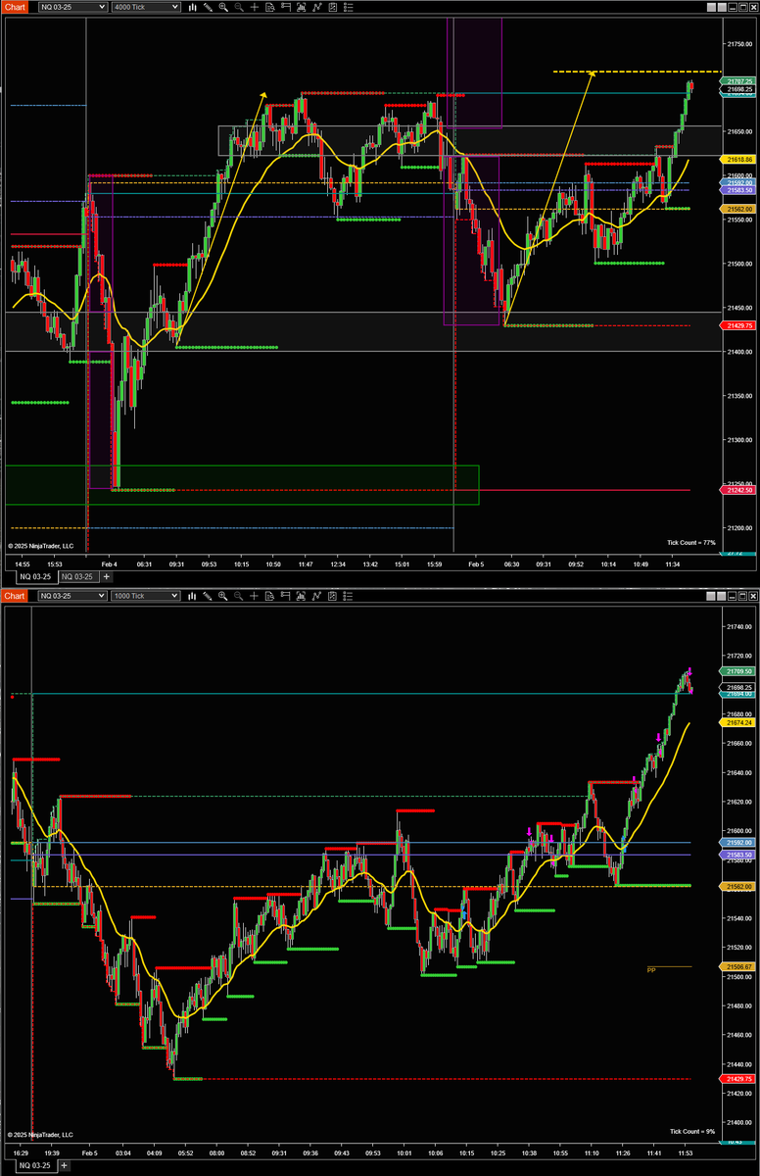Click price marker 21709.50 in the 1000 Tick chart
Image resolution: width=760 pixels, height=1176 pixels.
click(738, 671)
